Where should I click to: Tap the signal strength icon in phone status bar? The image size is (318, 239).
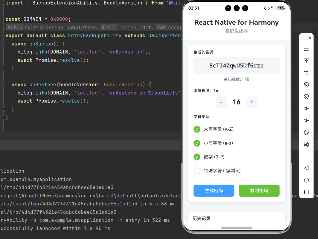[274, 8]
